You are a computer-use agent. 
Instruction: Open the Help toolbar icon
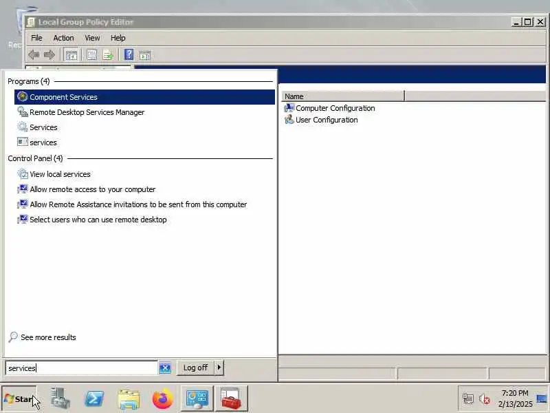(129, 55)
